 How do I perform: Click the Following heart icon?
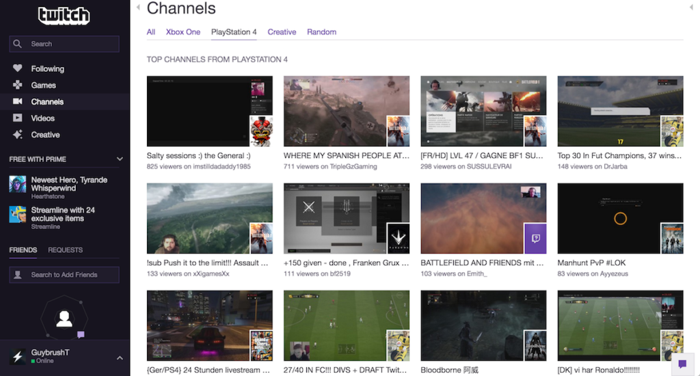point(17,68)
